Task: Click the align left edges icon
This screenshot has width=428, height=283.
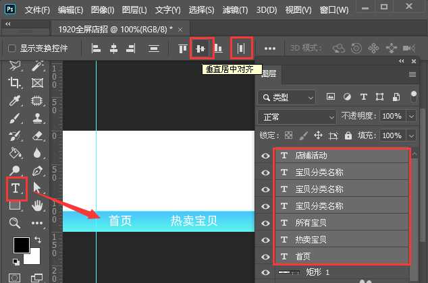Action: [96, 49]
